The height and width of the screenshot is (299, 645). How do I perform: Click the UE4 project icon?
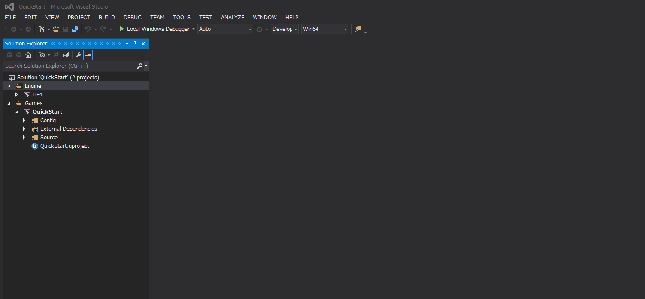[x=27, y=95]
